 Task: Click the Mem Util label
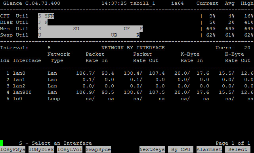click(x=14, y=29)
